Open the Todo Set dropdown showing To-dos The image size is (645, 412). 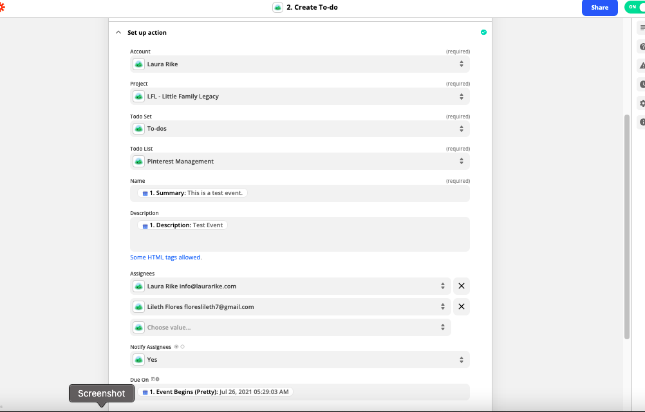pos(300,129)
